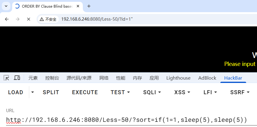Click the browser back arrow
257x127 pixels.
[x=7, y=19]
